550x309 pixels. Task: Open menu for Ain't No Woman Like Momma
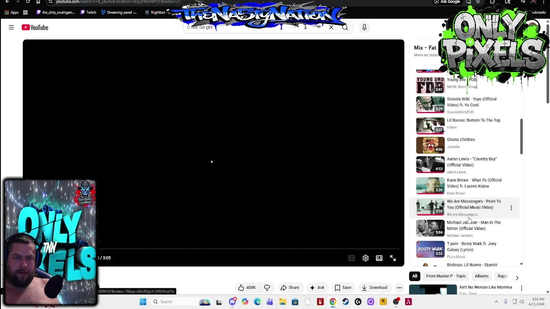(x=521, y=288)
